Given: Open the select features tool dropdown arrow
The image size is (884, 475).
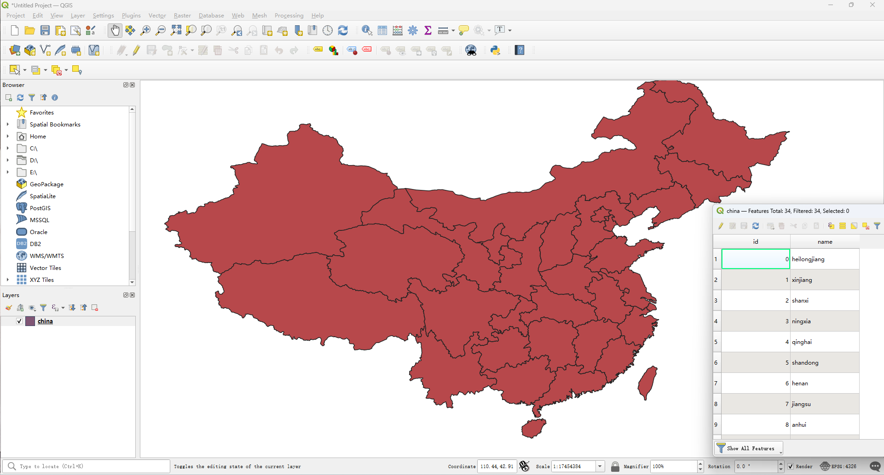Looking at the screenshot, I should (25, 70).
